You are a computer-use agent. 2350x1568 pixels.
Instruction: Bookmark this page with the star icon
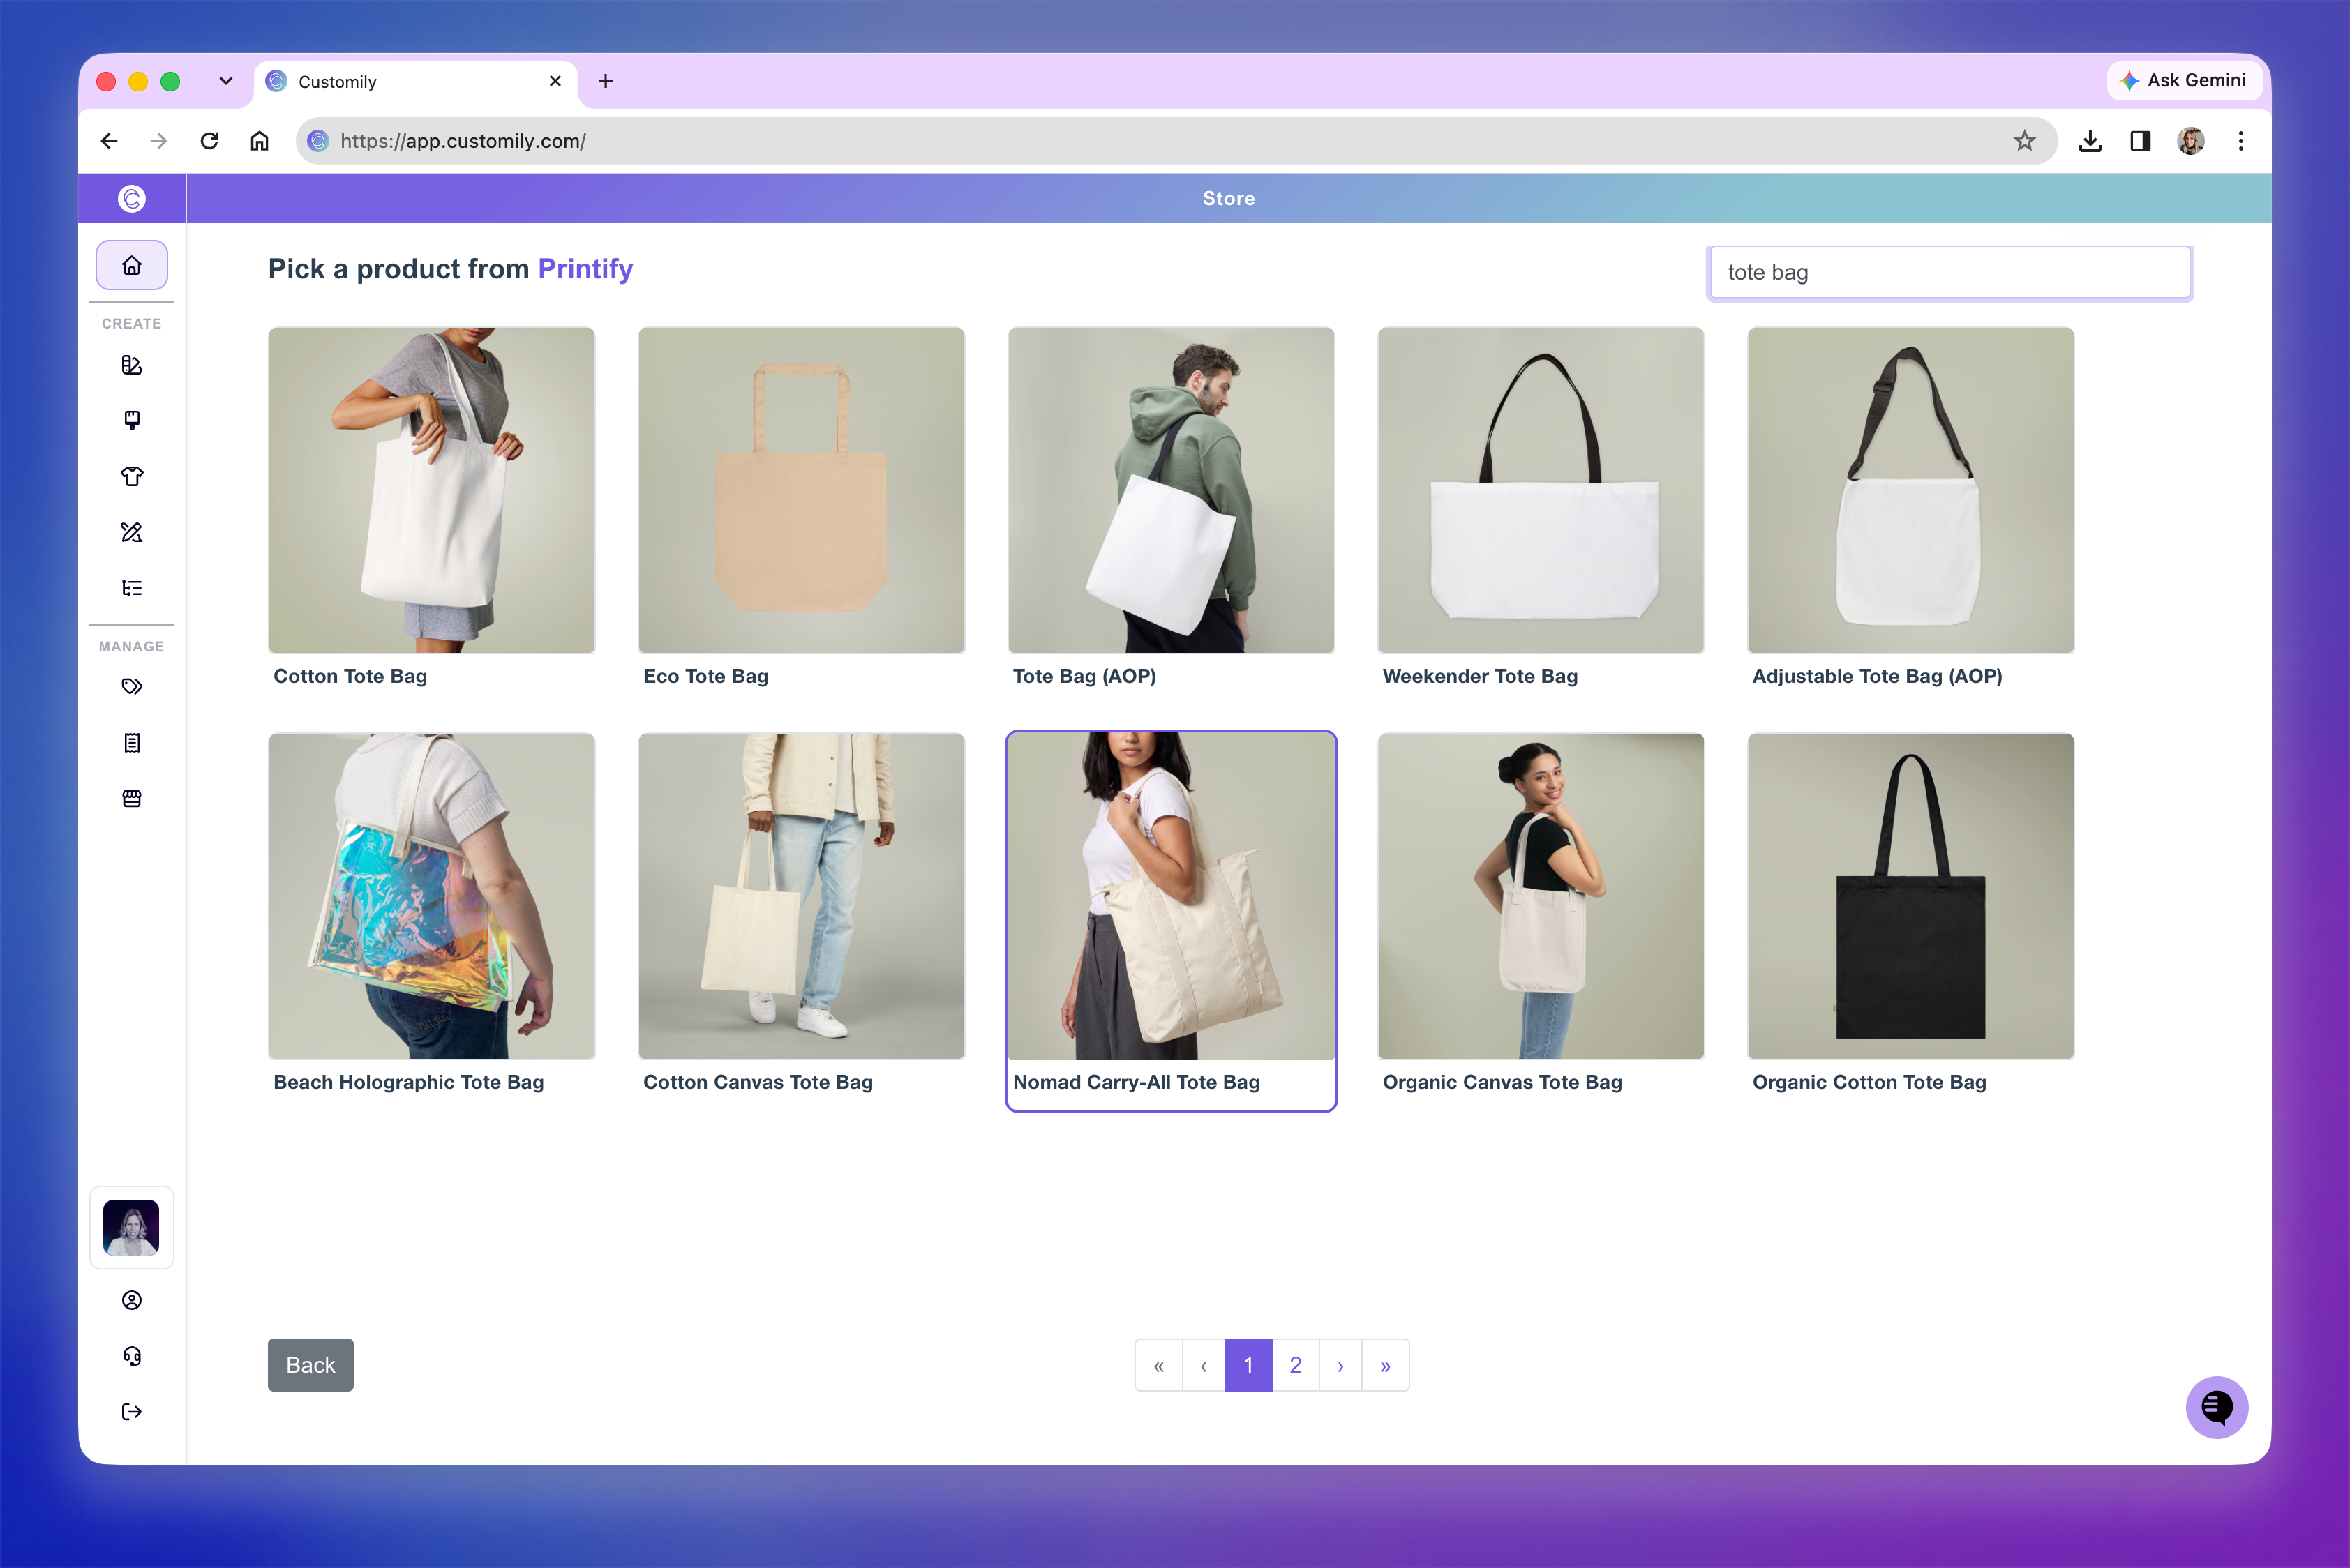coord(2024,141)
